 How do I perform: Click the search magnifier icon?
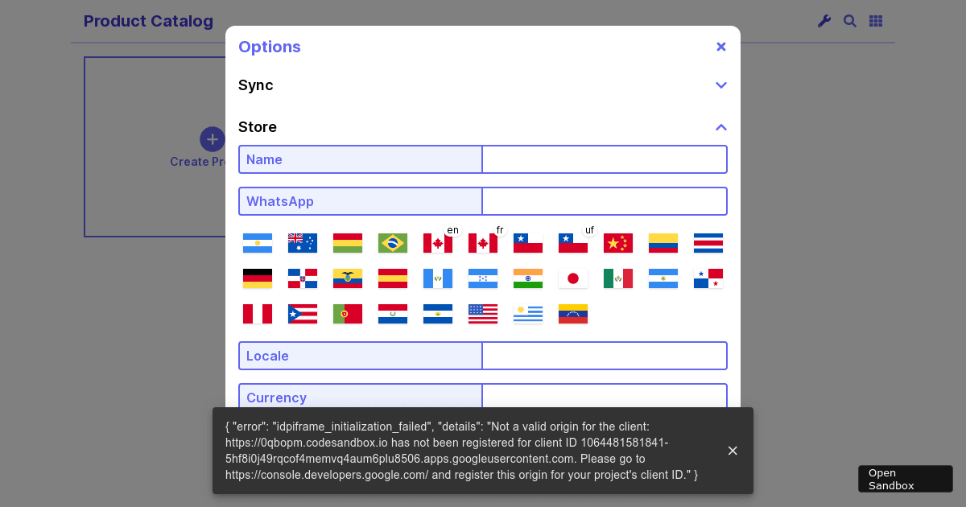pos(850,21)
